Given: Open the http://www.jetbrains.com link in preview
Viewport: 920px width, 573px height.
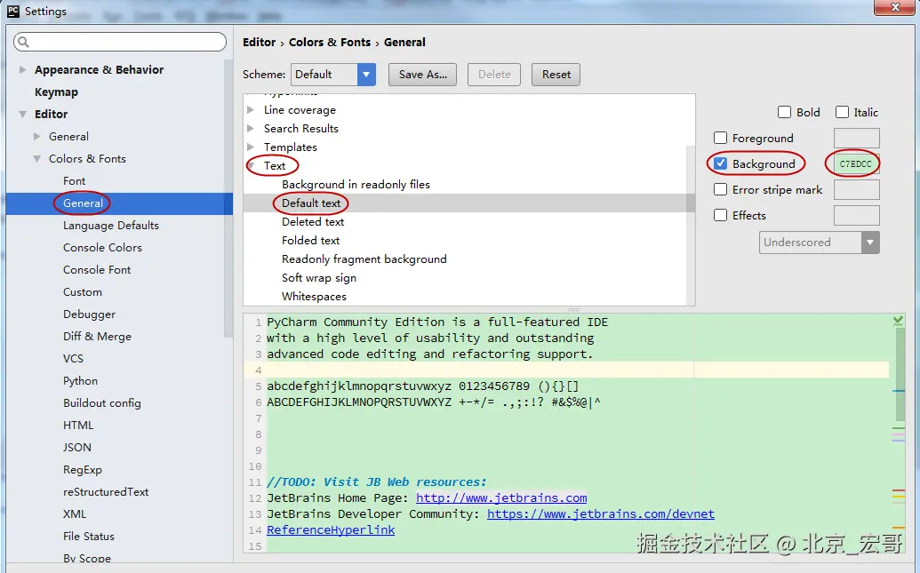Looking at the screenshot, I should pyautogui.click(x=501, y=497).
